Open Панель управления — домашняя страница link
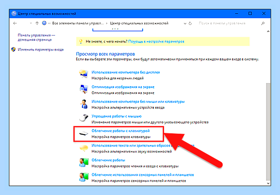 point(36,37)
